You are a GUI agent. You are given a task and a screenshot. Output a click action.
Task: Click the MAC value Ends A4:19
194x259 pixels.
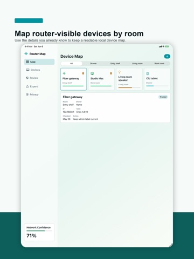[82, 112]
